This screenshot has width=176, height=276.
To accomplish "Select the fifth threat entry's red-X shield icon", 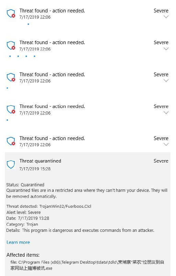I will (11, 141).
